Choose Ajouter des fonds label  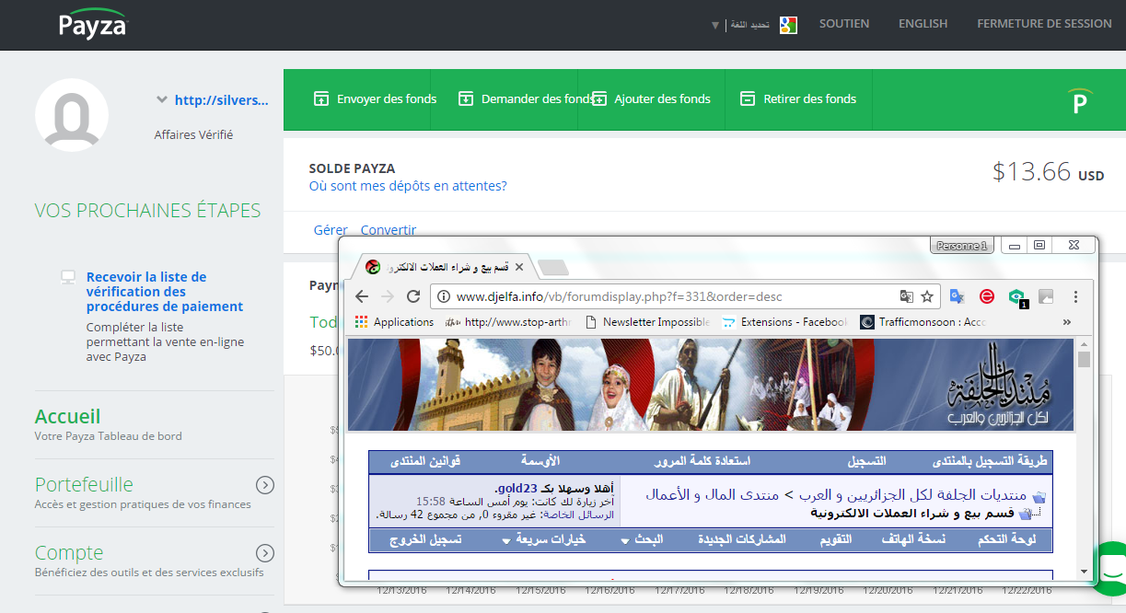click(x=663, y=98)
